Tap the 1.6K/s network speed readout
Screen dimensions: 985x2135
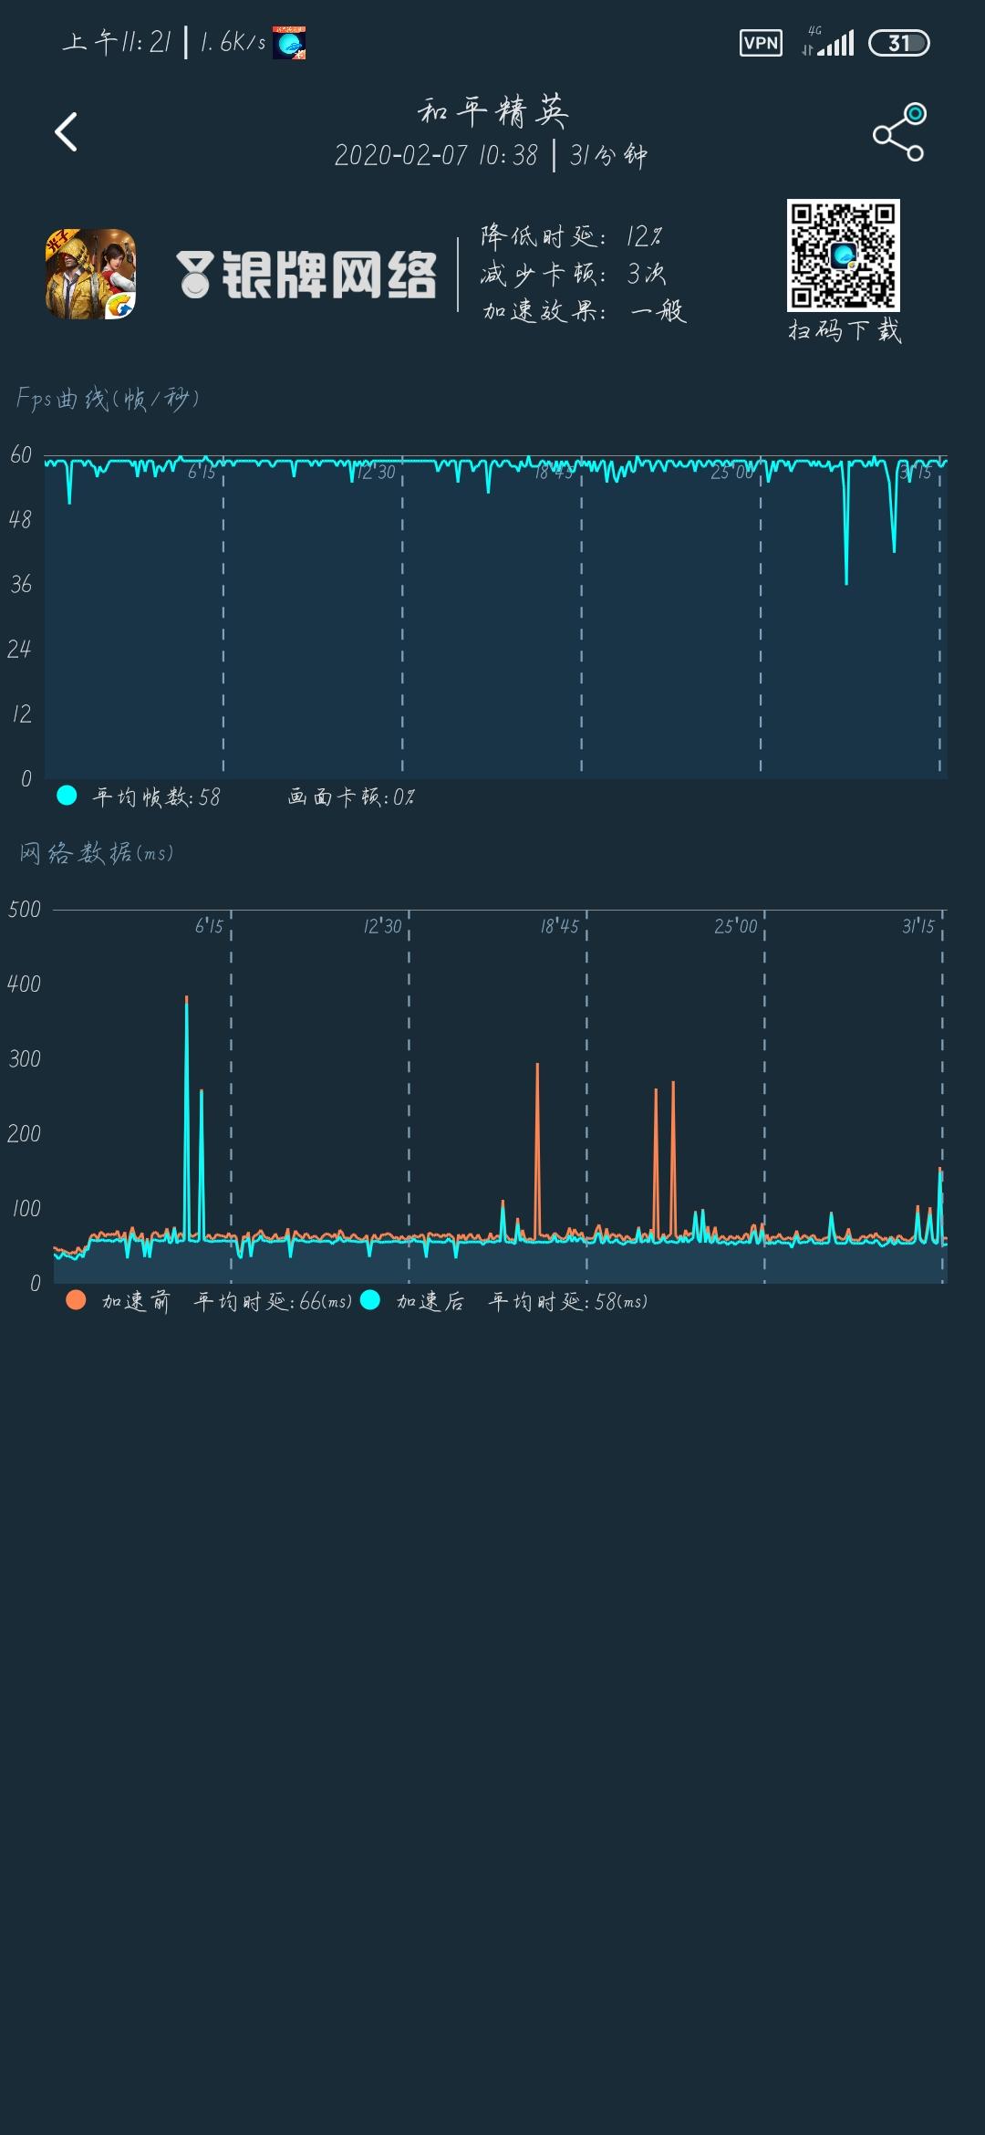click(233, 42)
